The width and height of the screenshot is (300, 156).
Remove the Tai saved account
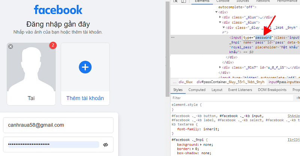pyautogui.click(x=11, y=47)
